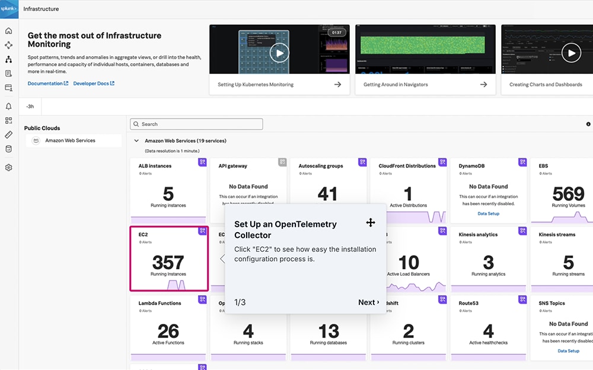This screenshot has width=593, height=370.
Task: Click the purple badge icon on ALB instances card
Action: 202,162
